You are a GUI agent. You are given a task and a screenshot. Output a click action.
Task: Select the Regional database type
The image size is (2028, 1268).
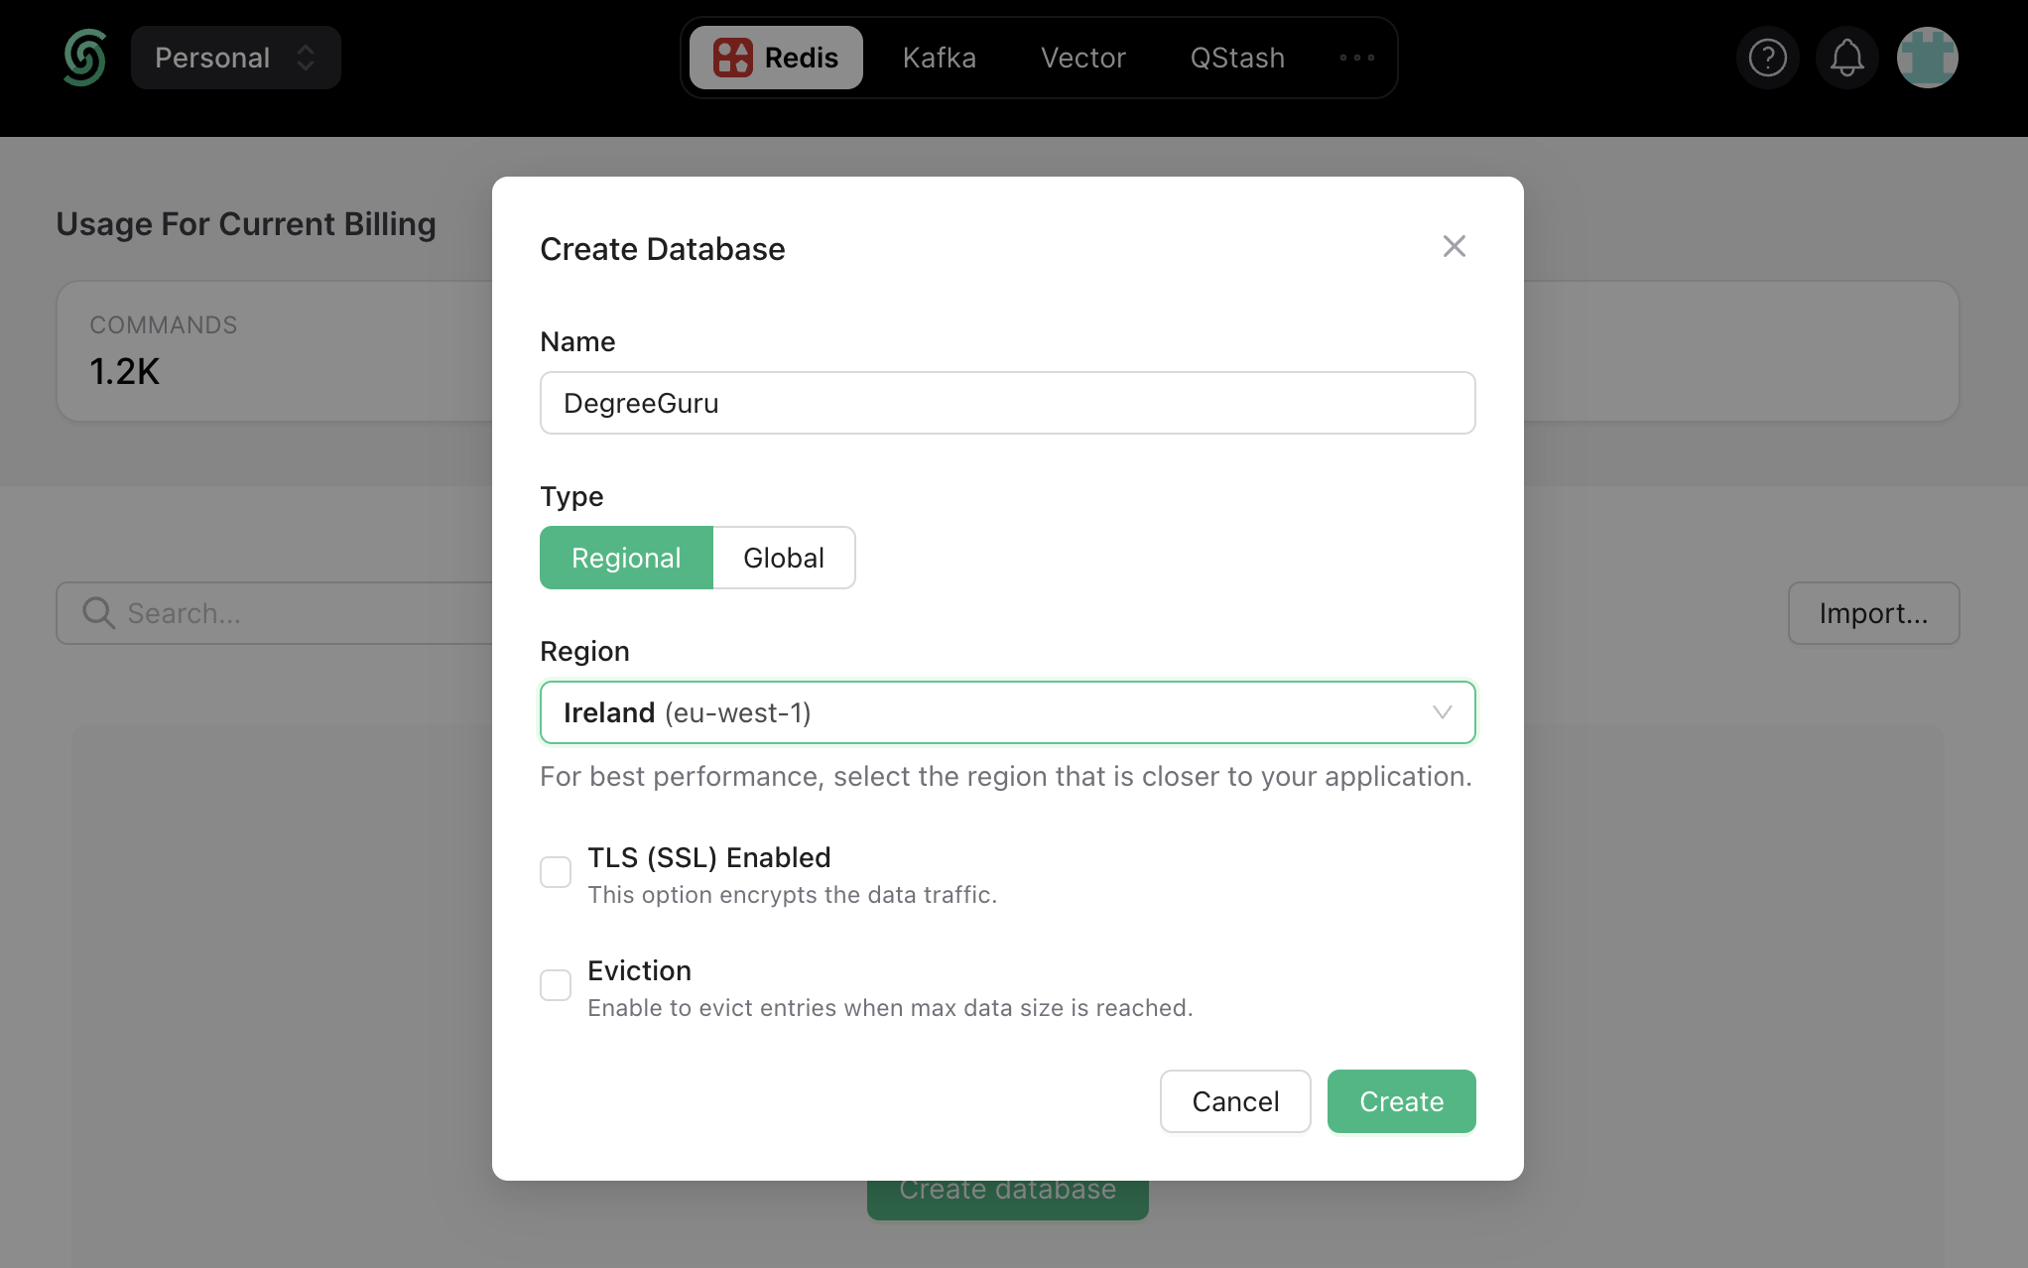626,558
